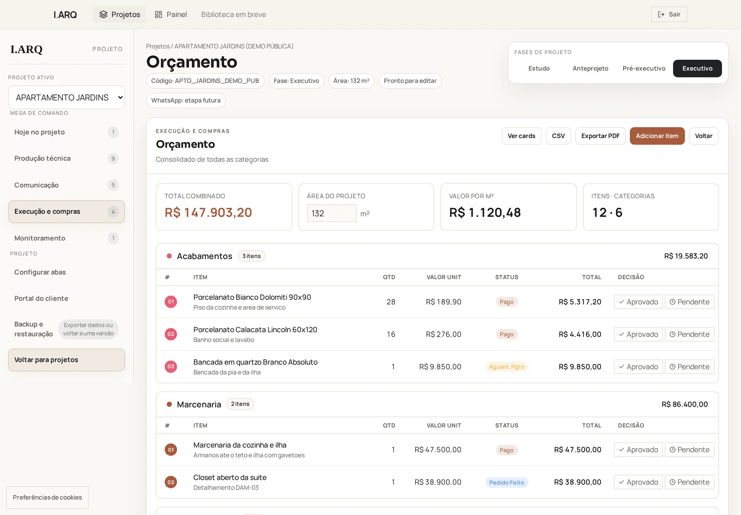Image resolution: width=741 pixels, height=515 pixels.
Task: Go to Comunicação section
Action: tap(67, 185)
